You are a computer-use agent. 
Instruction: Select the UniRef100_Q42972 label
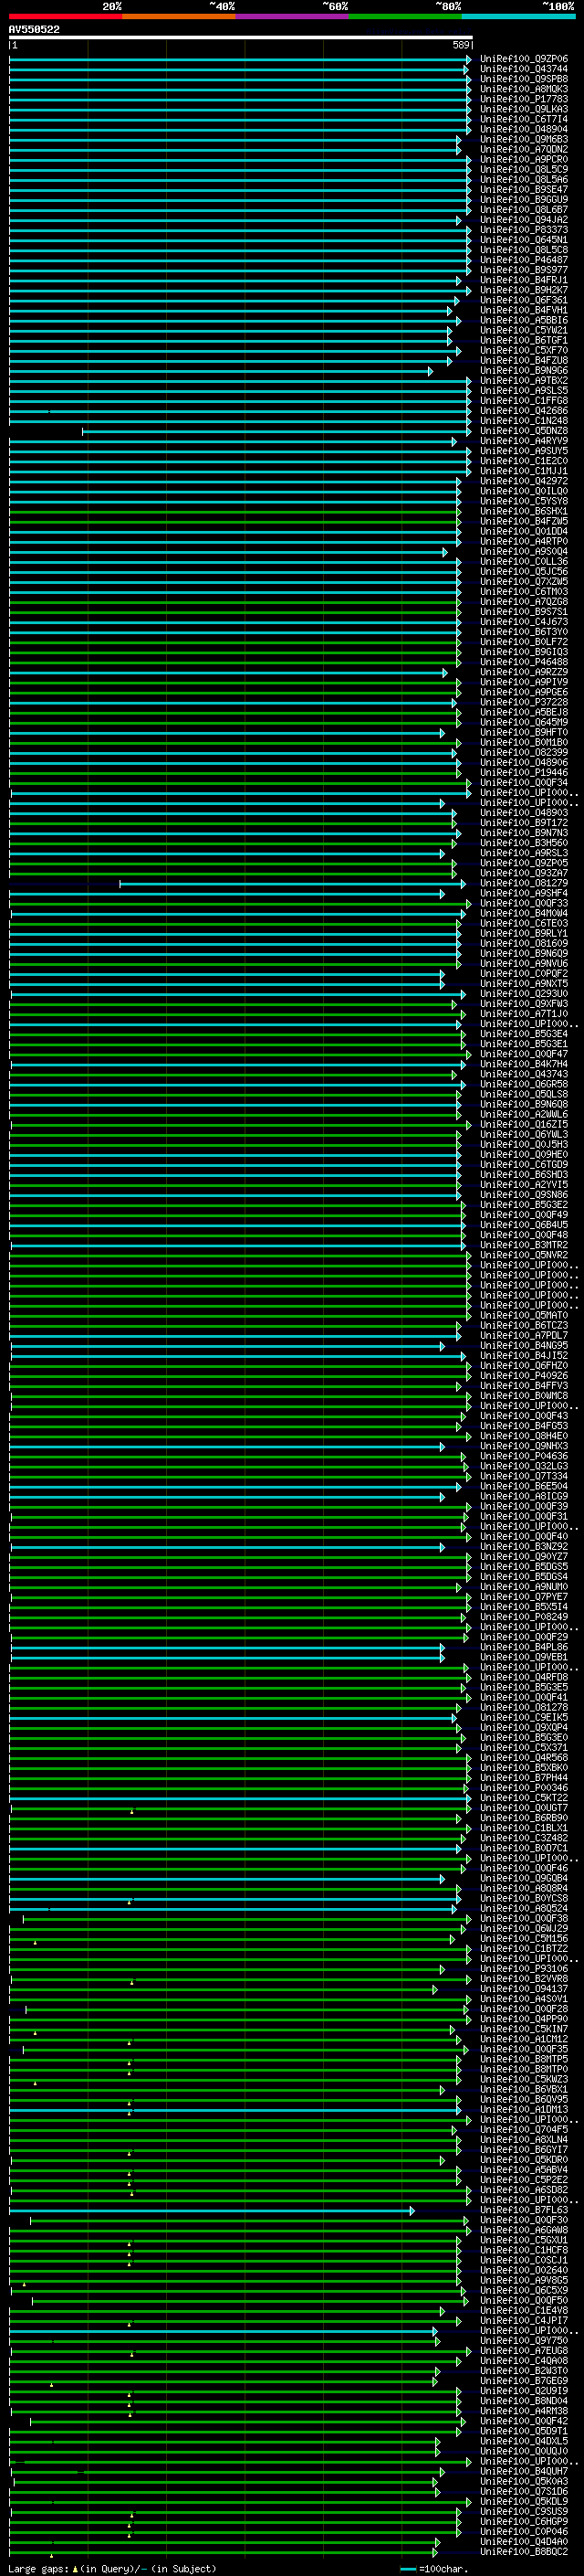click(x=524, y=481)
